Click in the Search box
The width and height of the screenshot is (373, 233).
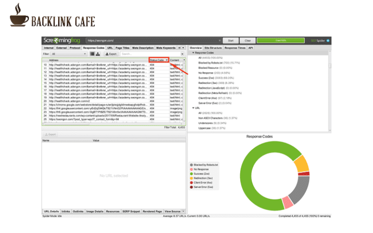pyautogui.click(x=150, y=54)
